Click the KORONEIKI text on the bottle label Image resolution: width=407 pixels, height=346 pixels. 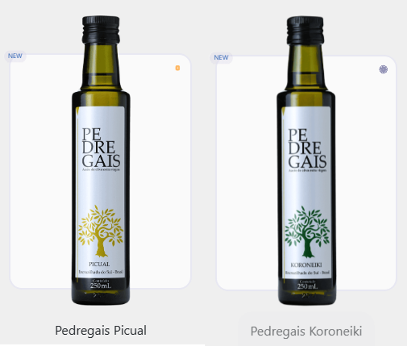[x=306, y=265]
